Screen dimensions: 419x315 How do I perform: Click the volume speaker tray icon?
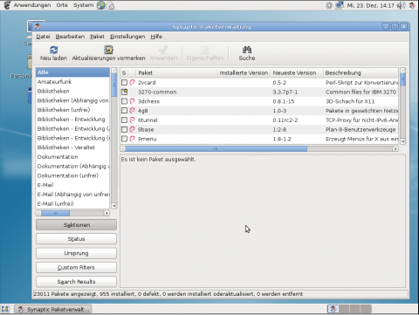[402, 5]
